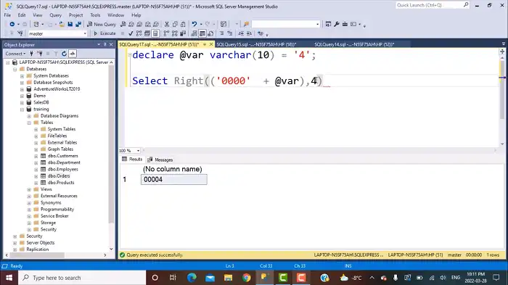Image resolution: width=508 pixels, height=285 pixels.
Task: Open the Connect dropdown in Object Explorer
Action: [x=15, y=54]
